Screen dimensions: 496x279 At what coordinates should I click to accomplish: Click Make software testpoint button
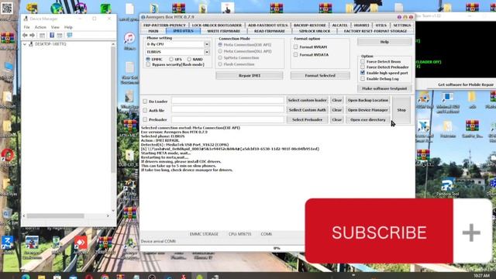(384, 88)
